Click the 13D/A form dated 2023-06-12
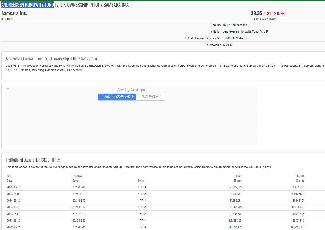 click(142, 227)
